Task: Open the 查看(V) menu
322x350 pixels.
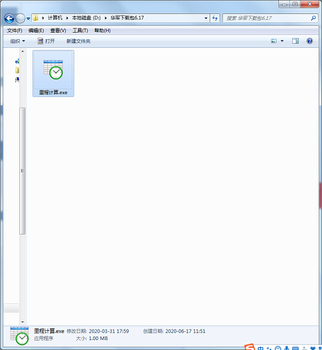Action: [58, 30]
